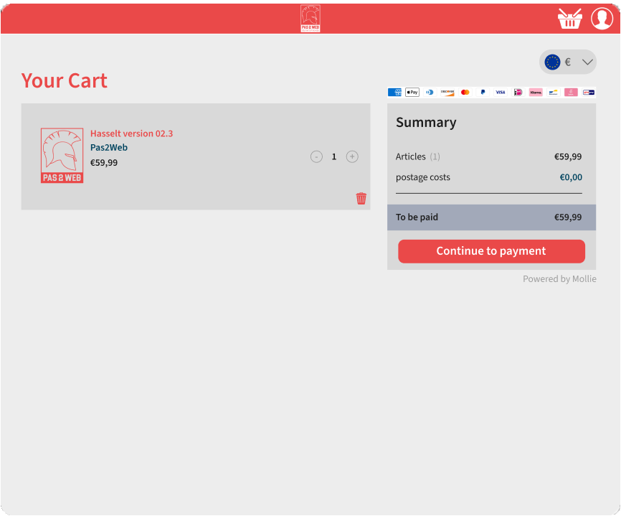Expand the euro currency dropdown chevron
Screen dimensions: 621x516
click(587, 62)
